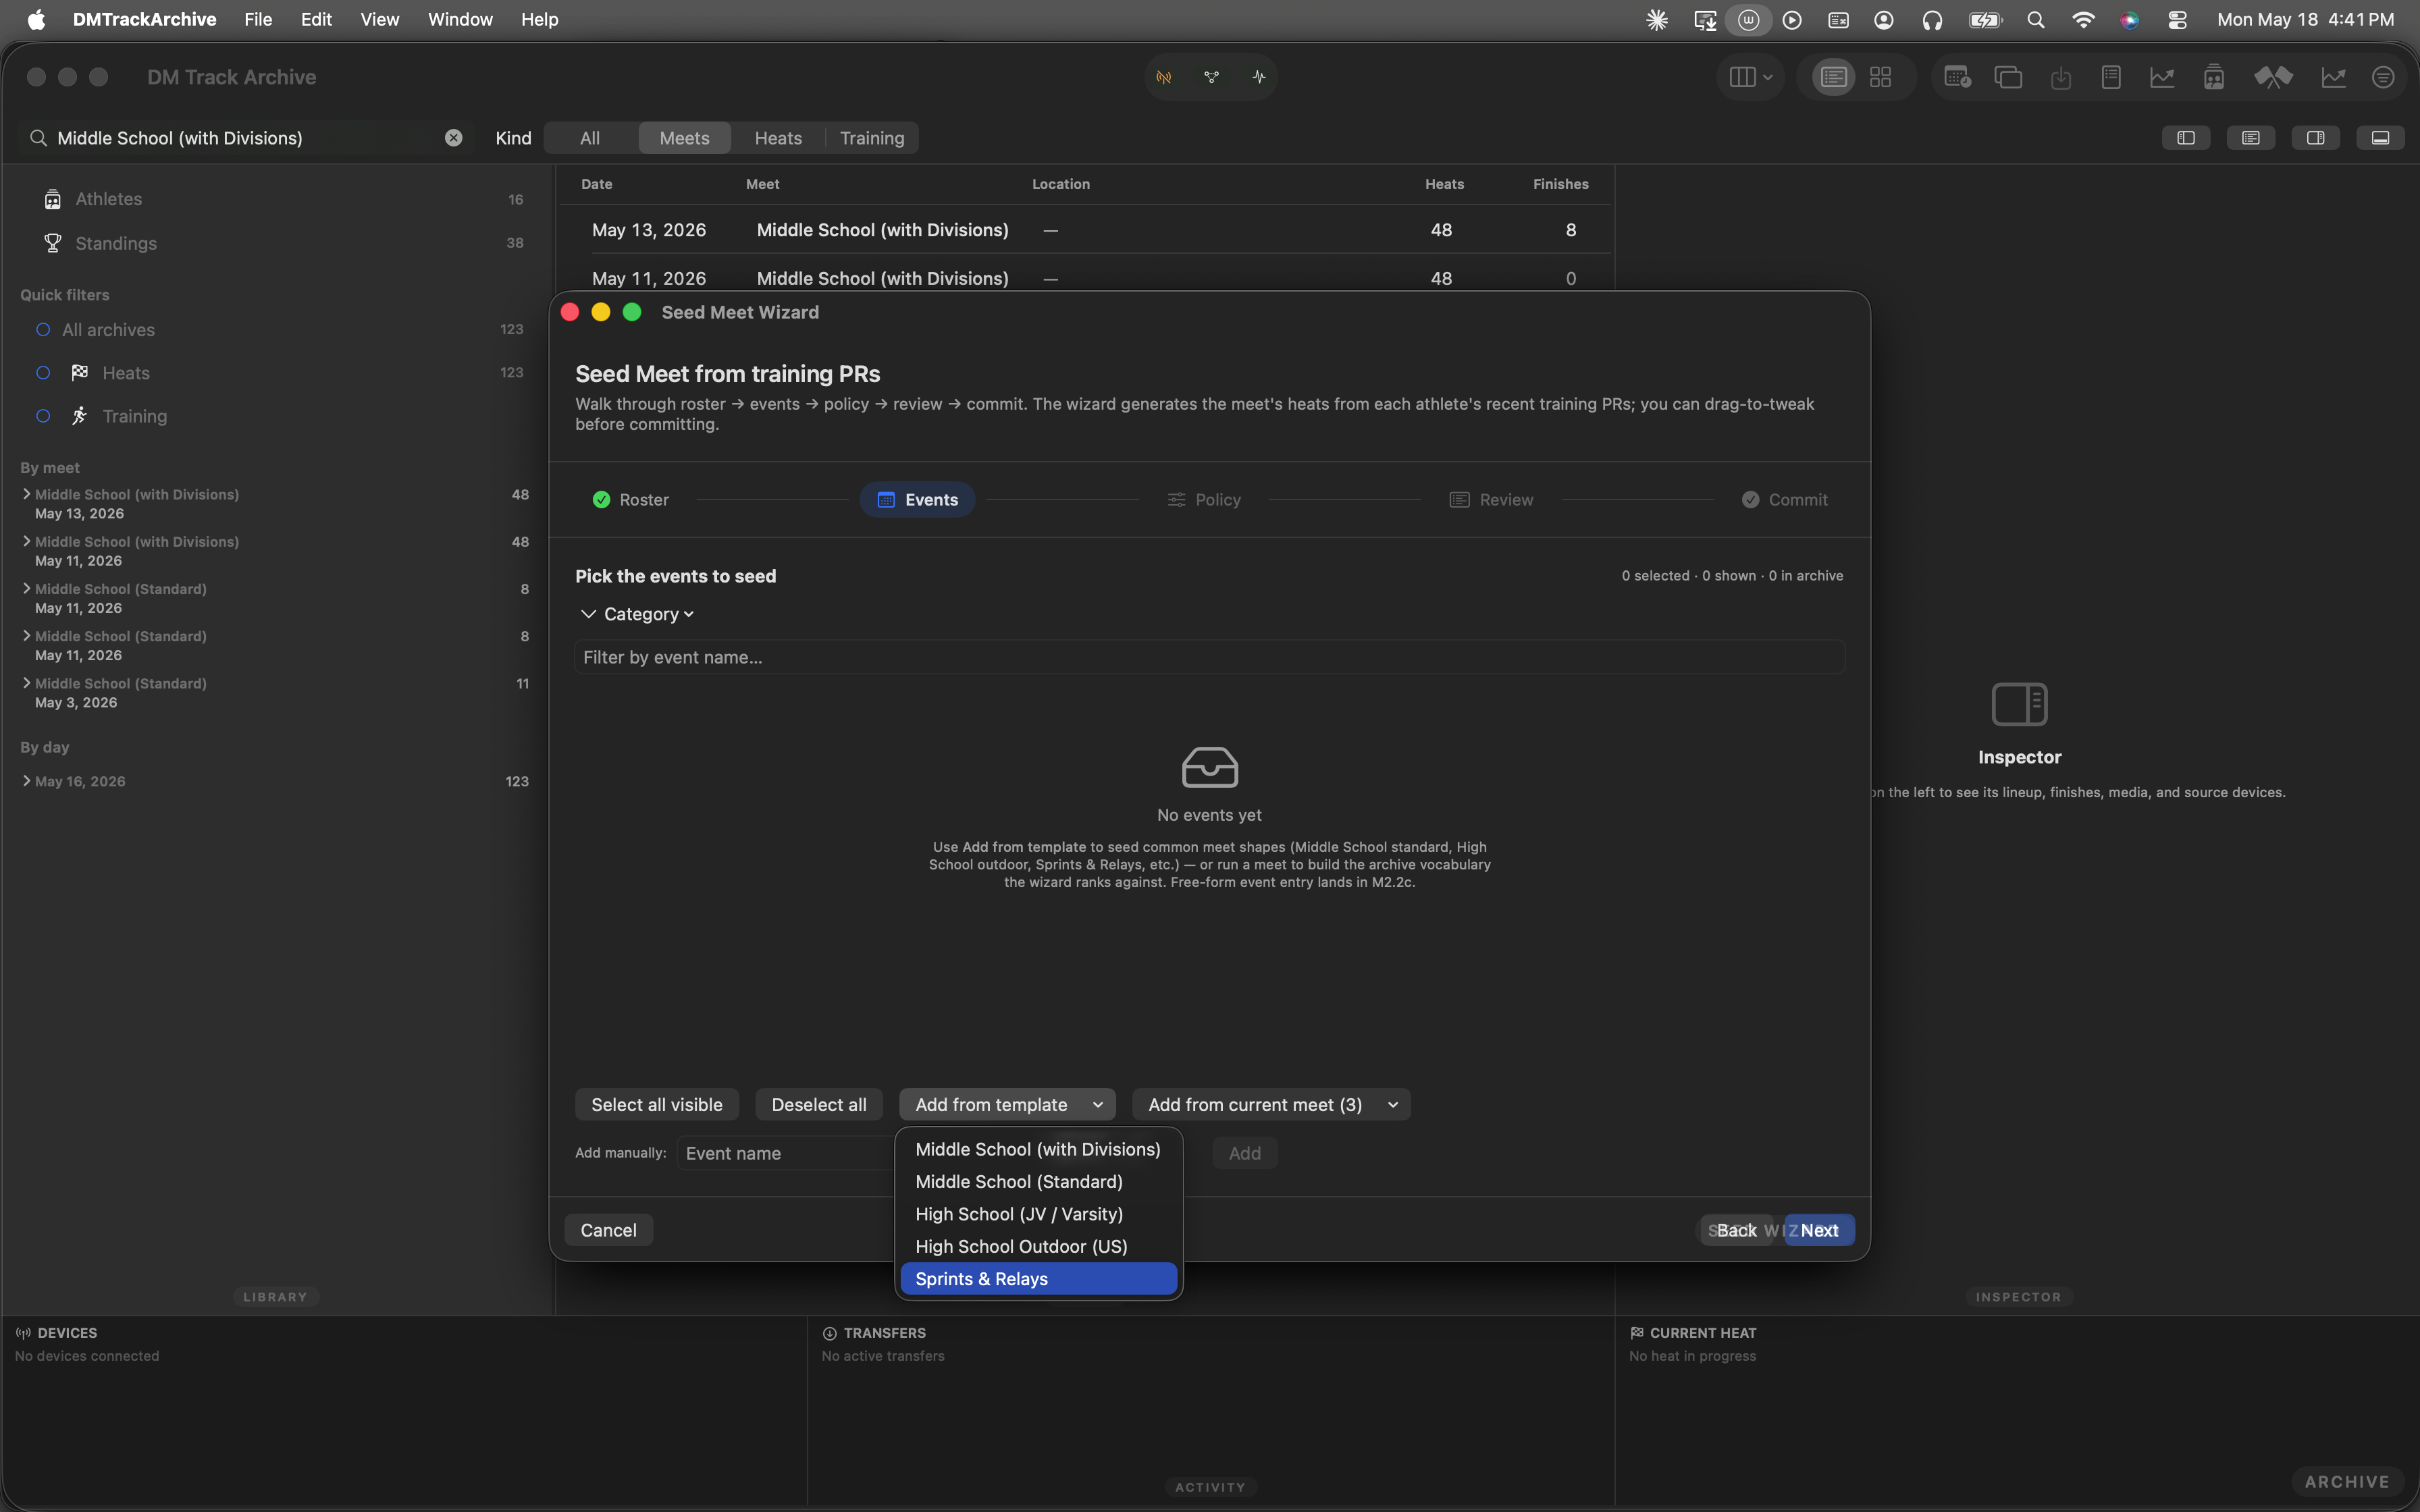Click the calendar clock toolbar icon
Screen dimensions: 2420x1512
point(1957,77)
